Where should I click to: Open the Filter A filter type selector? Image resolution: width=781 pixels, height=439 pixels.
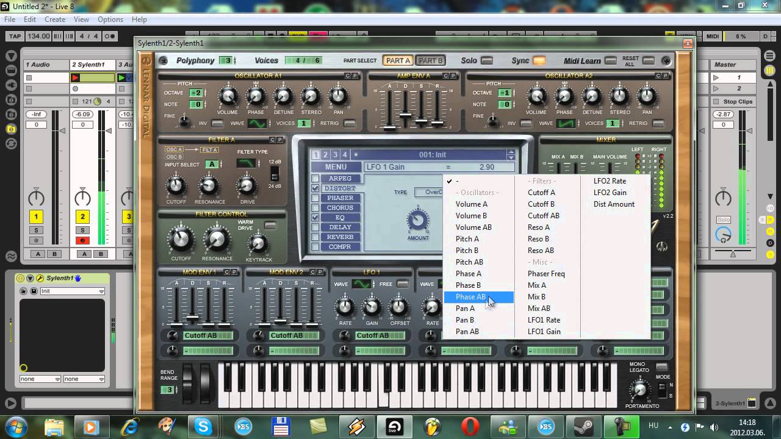[x=247, y=163]
